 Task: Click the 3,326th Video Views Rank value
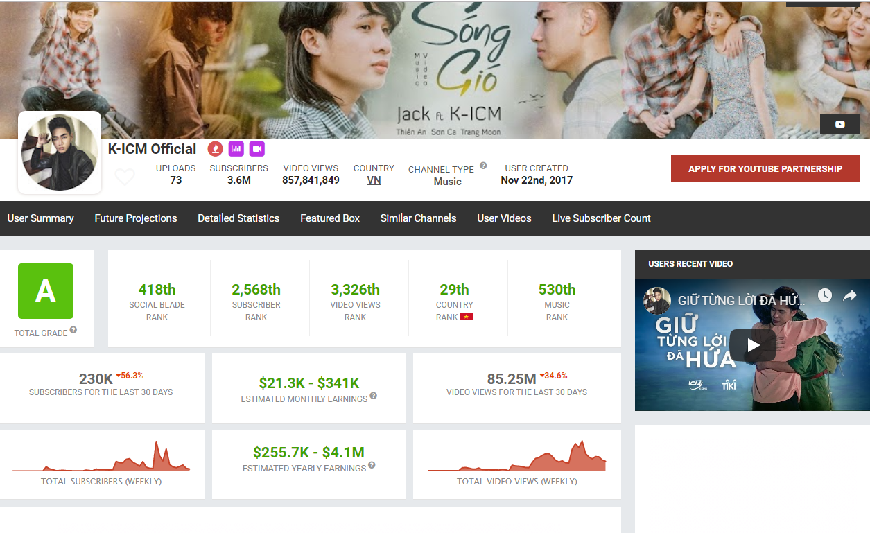(x=355, y=290)
